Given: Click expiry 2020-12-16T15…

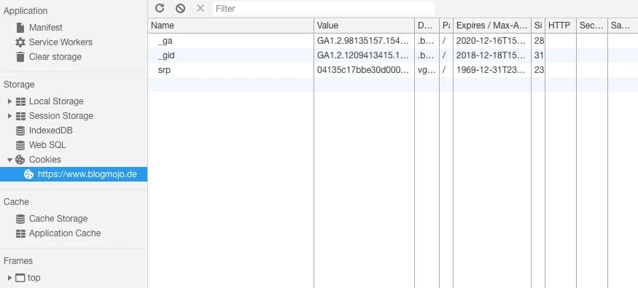Looking at the screenshot, I should 491,41.
